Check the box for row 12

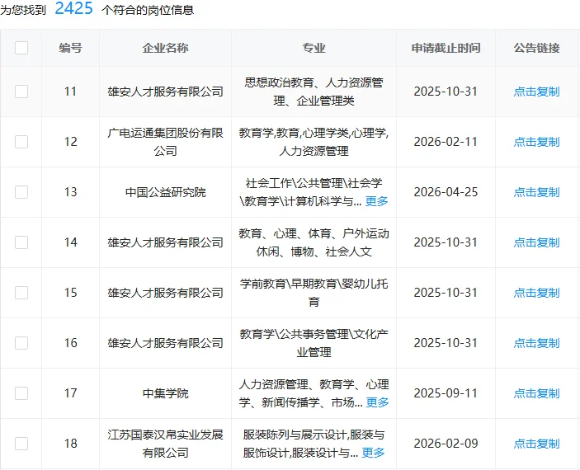(x=21, y=142)
